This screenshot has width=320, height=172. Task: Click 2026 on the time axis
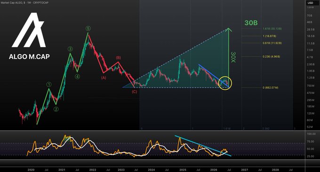pos(214,170)
